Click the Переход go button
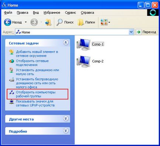 tap(146, 32)
